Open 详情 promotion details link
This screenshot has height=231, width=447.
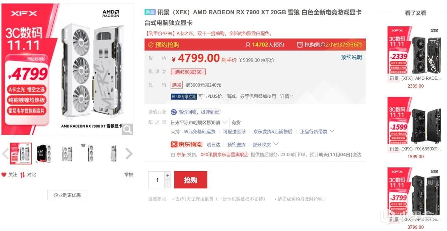click(287, 96)
